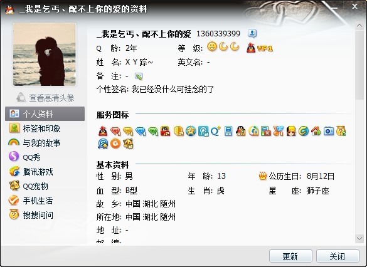Screen dimensions: 367x267
Task: Click the pet bear service icon in second row
Action: [128, 144]
